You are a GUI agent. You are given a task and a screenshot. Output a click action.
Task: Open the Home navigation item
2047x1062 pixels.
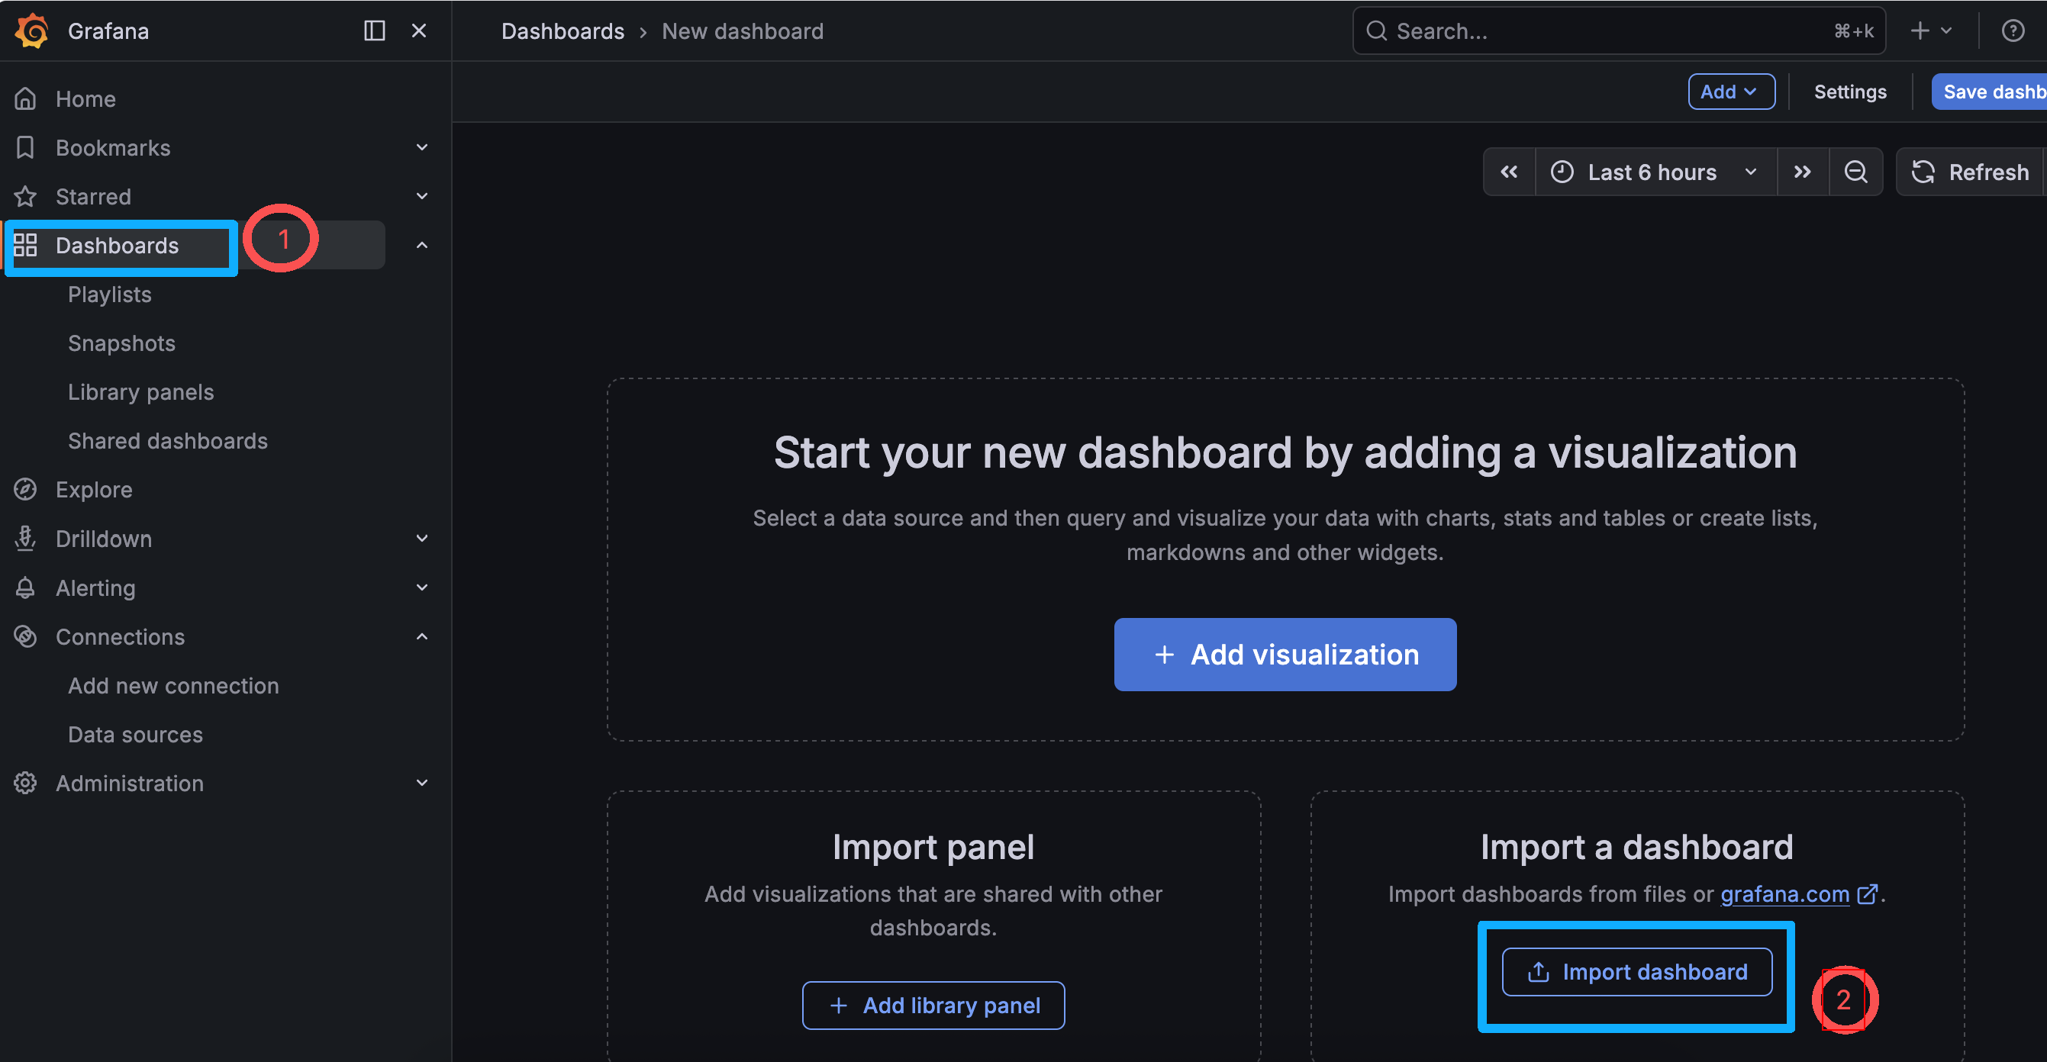pyautogui.click(x=85, y=98)
